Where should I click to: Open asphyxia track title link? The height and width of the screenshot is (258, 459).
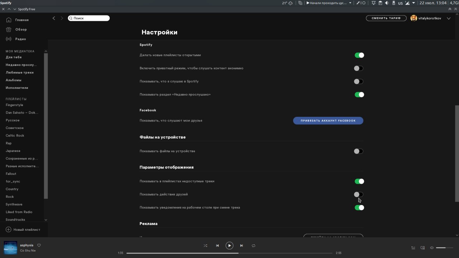point(27,245)
